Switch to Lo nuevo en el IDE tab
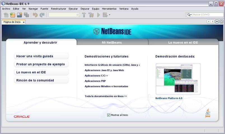This screenshot has height=134, width=225. pos(183,43)
